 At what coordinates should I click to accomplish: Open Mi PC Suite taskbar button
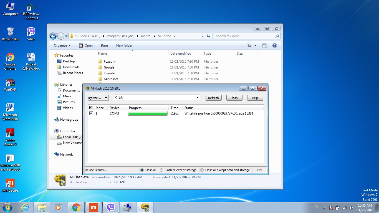[94, 207]
